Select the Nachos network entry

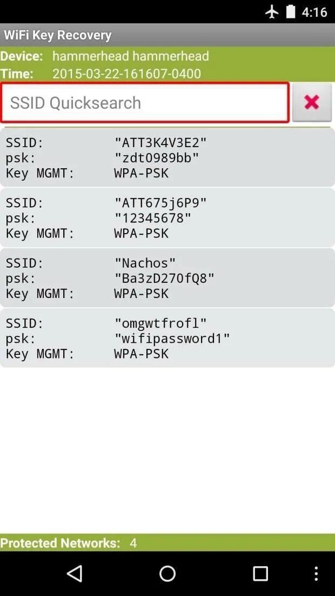167,278
